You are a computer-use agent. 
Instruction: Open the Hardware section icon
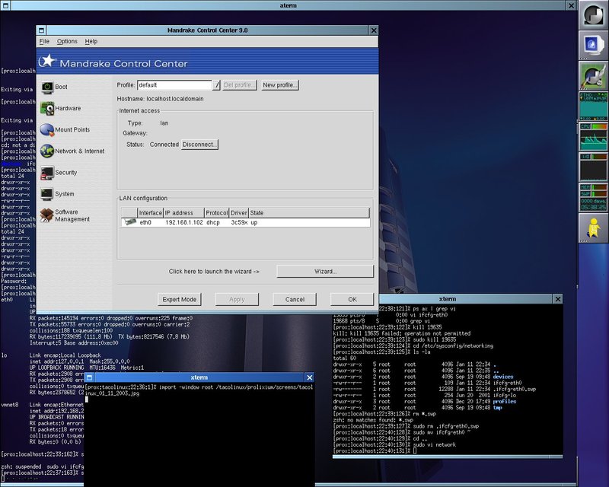click(x=47, y=108)
